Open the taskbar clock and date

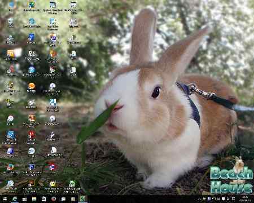pos(245,199)
